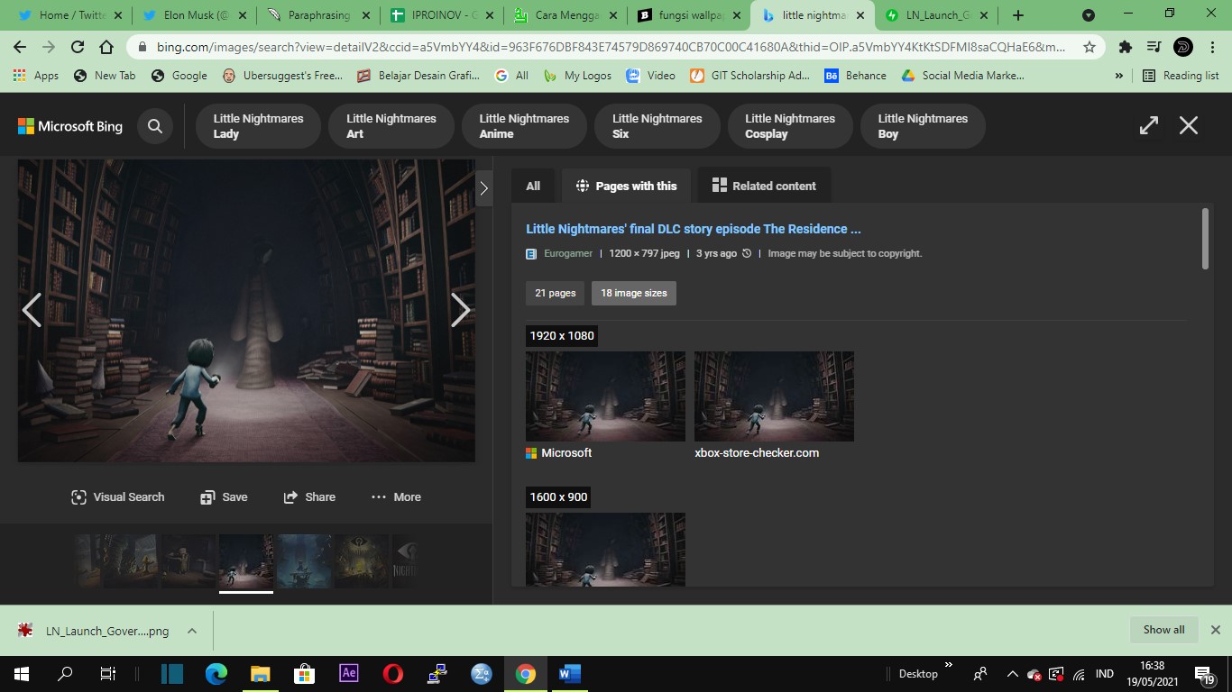Select the Little Nightmares Art suggestion
1232x692 pixels.
[x=391, y=126]
